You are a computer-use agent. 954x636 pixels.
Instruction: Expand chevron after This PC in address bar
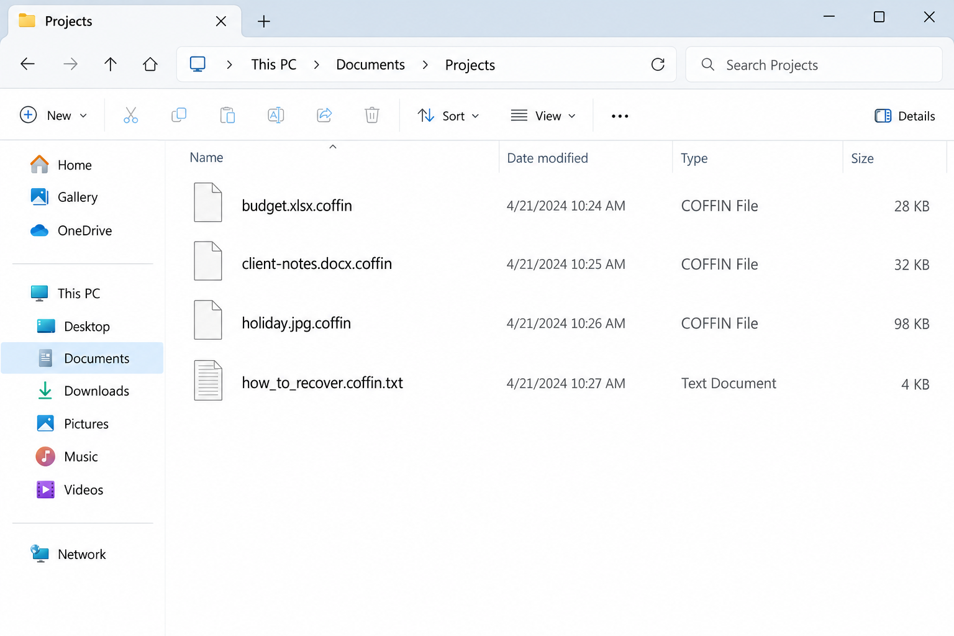click(317, 65)
